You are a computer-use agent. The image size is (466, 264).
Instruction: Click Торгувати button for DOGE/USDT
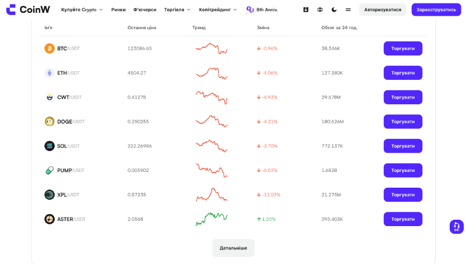coord(403,122)
